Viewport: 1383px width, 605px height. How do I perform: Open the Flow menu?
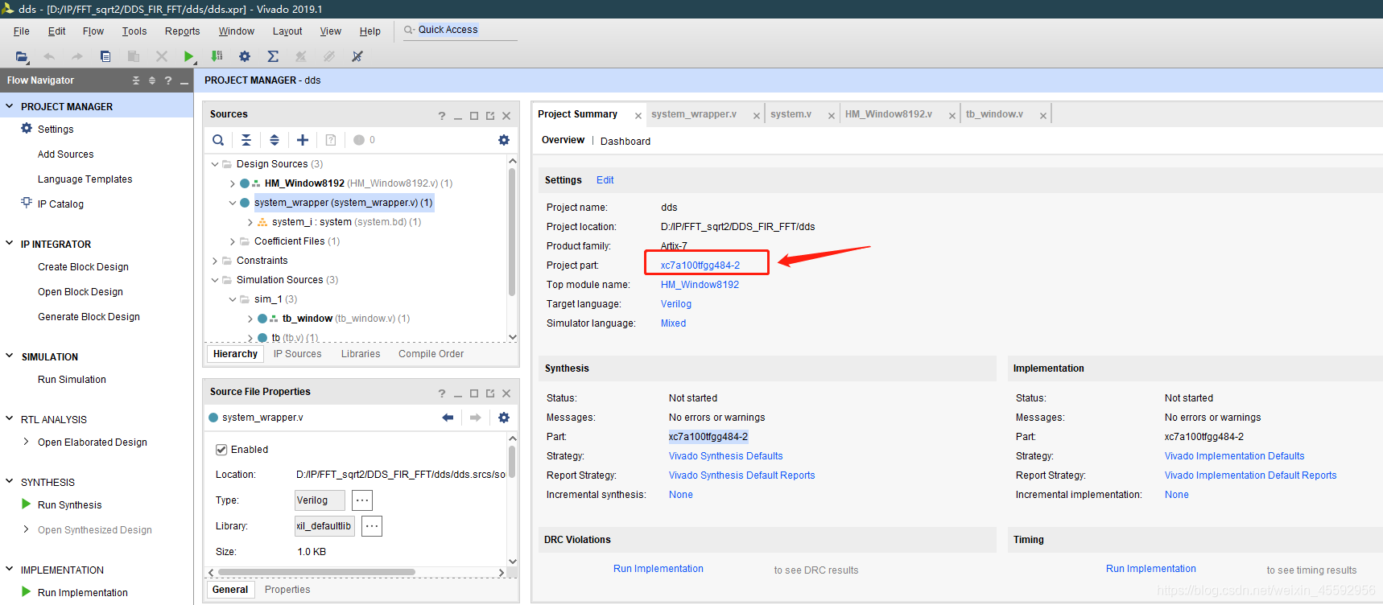93,31
